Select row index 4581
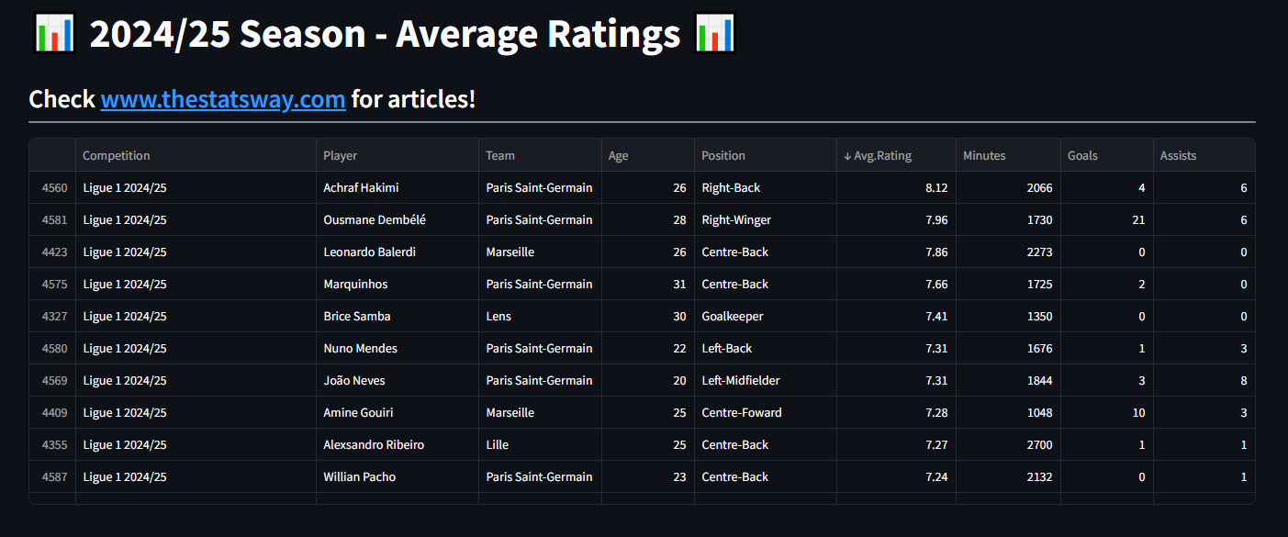This screenshot has width=1288, height=537. [52, 219]
